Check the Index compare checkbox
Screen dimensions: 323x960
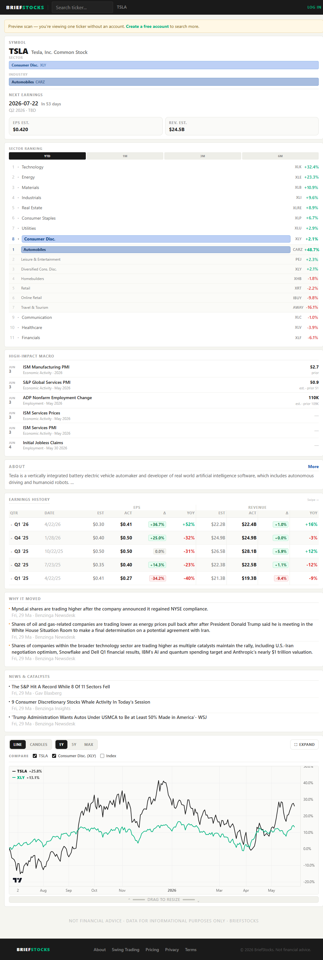(102, 756)
